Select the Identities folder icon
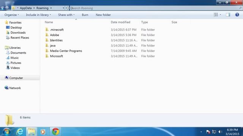Viewport: 243px width, 136px height. tap(47, 40)
